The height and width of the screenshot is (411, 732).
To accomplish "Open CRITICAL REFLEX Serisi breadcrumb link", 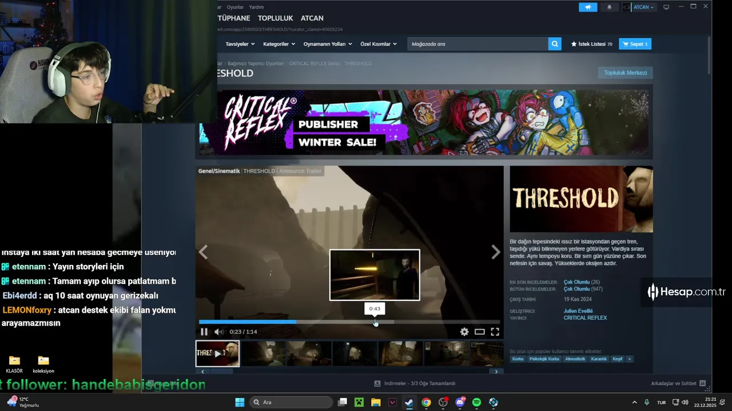I will (314, 63).
